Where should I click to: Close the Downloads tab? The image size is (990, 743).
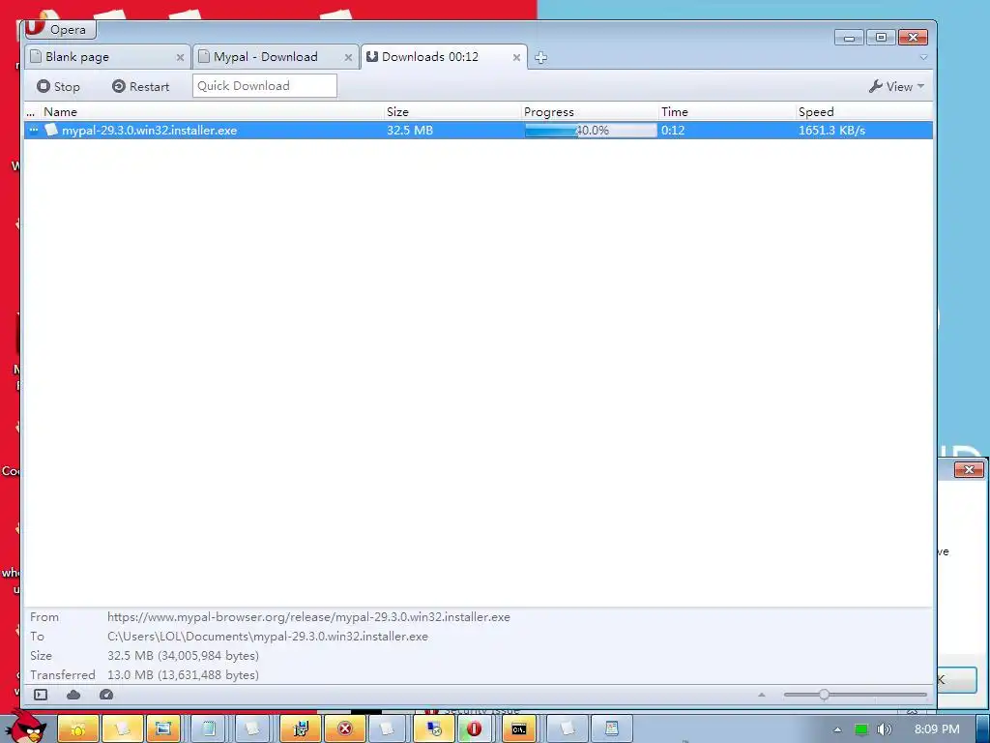coord(516,57)
